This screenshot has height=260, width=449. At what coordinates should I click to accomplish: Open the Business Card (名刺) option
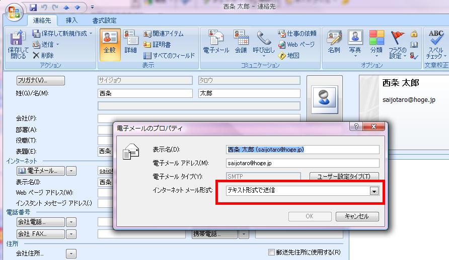[334, 43]
